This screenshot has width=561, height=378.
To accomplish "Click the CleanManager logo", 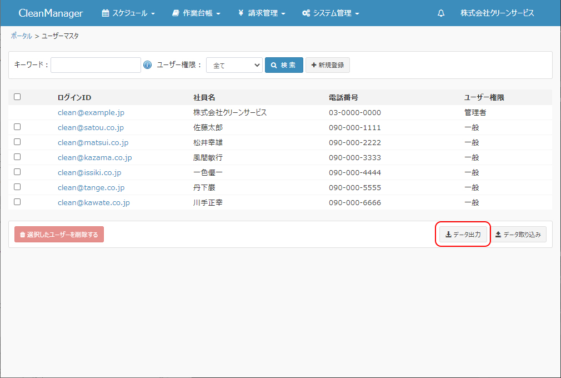I will [x=51, y=13].
